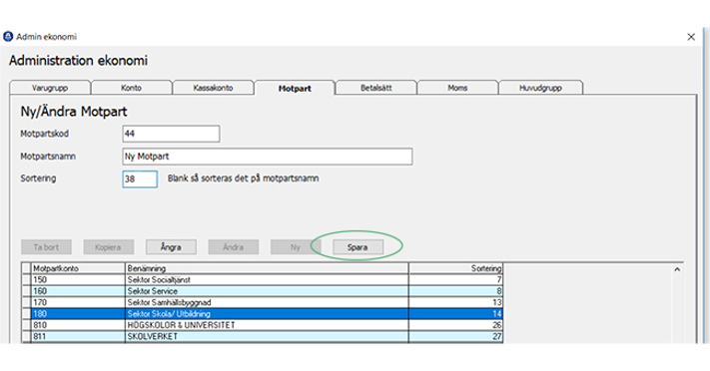The image size is (710, 371).
Task: Click the Motpartsnamn text field
Action: coord(268,157)
